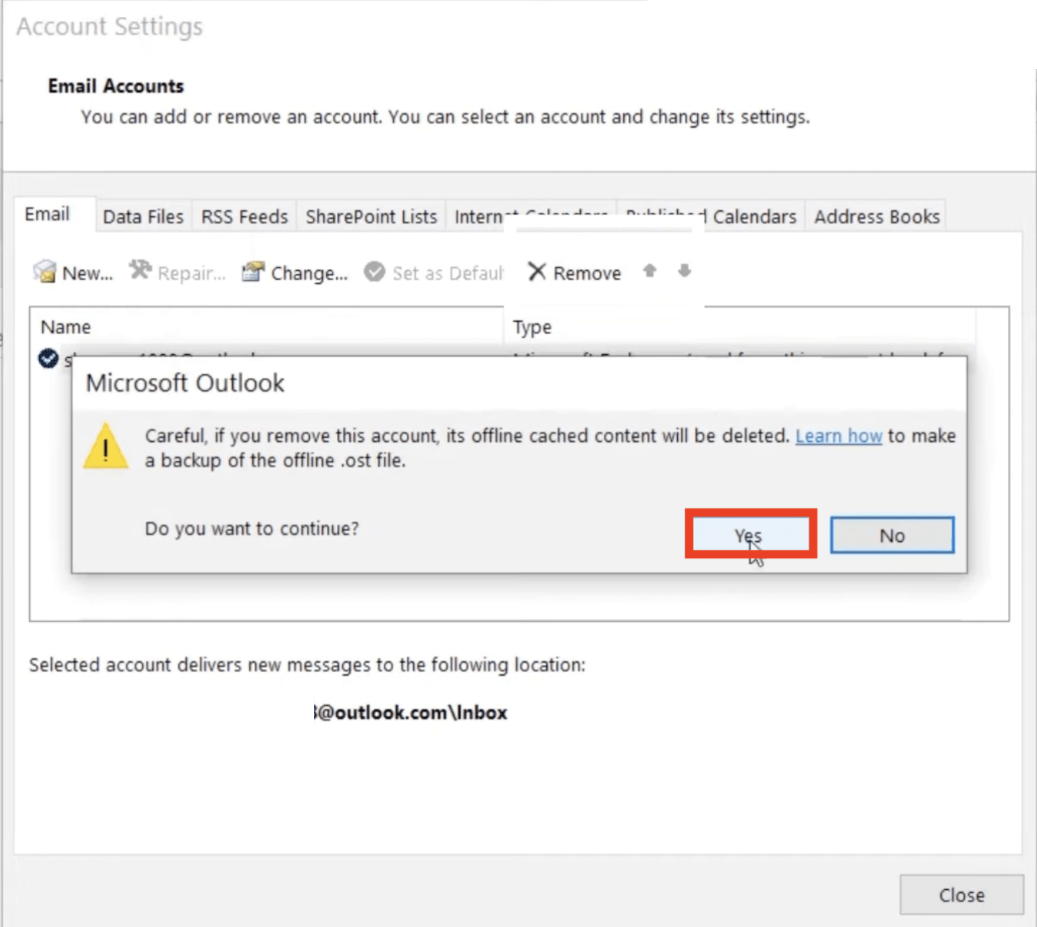
Task: Switch to the Data Files tab
Action: pyautogui.click(x=142, y=216)
